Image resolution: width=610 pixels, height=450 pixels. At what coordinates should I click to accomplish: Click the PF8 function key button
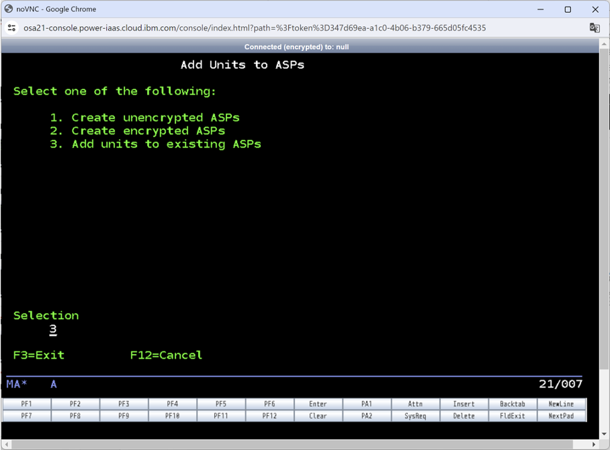tap(75, 416)
